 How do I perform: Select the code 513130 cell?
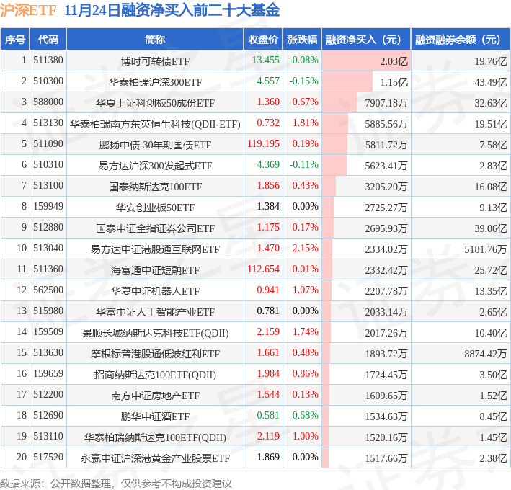tap(48, 122)
